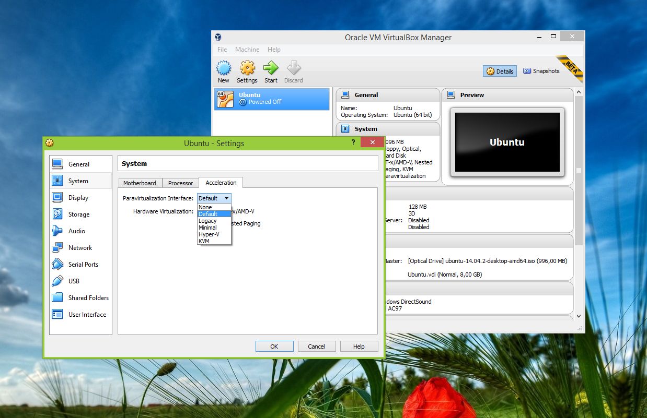Image resolution: width=647 pixels, height=418 pixels.
Task: Switch to the Snapshots view button
Action: (x=541, y=71)
